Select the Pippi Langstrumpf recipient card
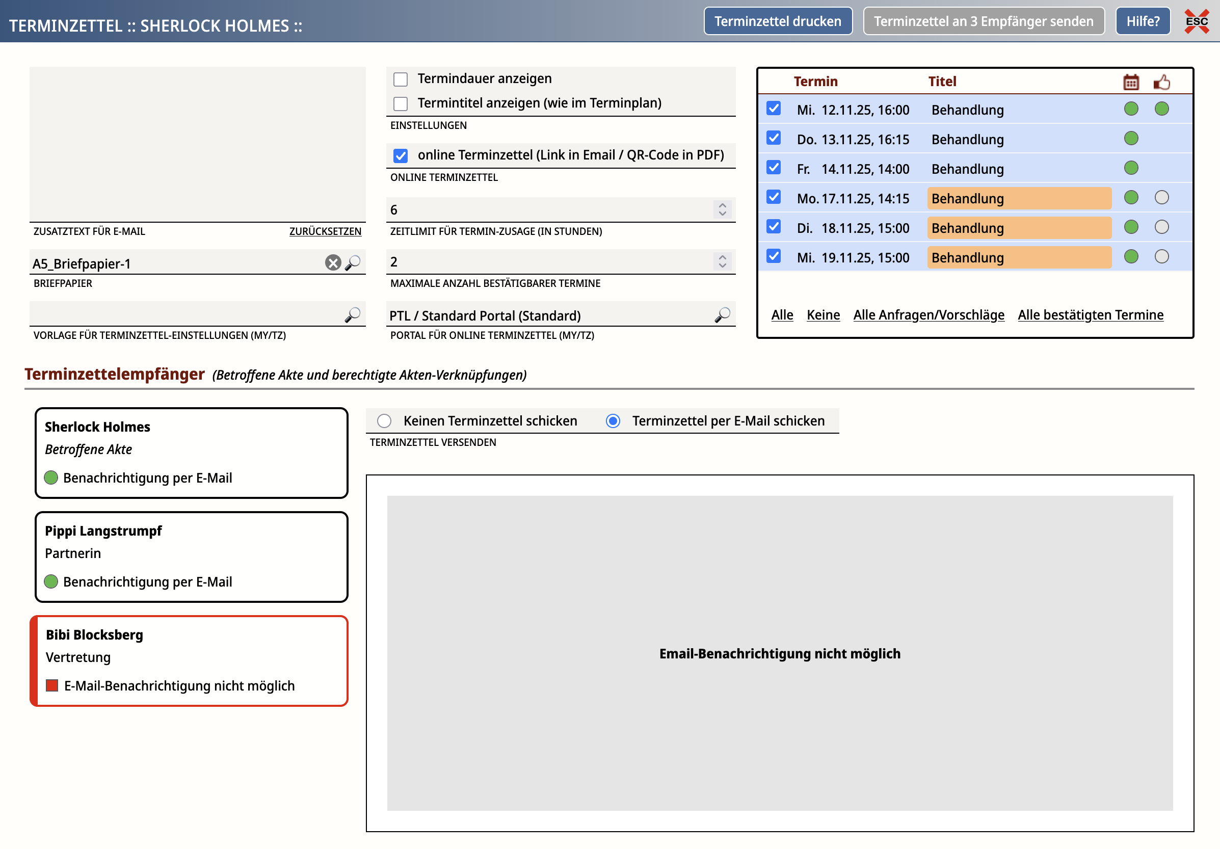The height and width of the screenshot is (849, 1220). 191,556
